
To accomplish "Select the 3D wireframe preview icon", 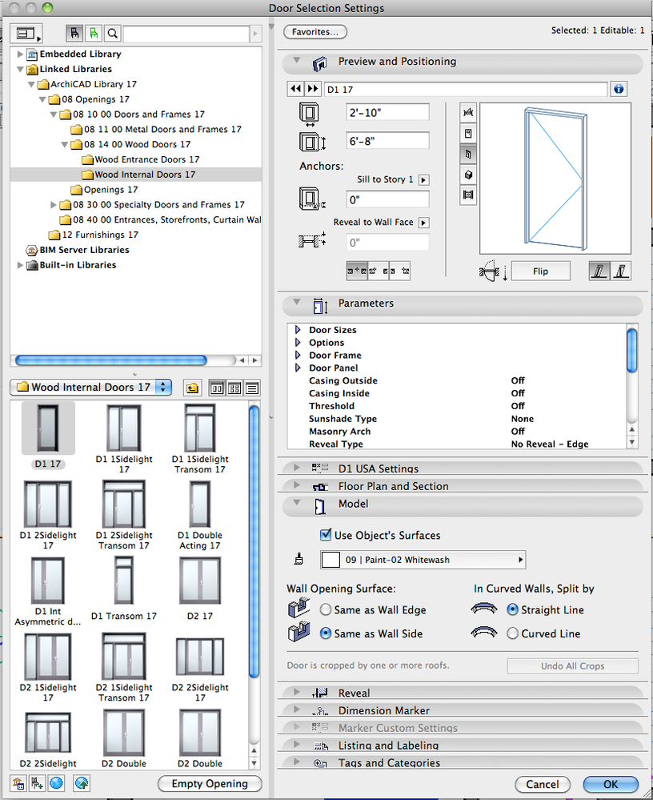I will click(x=468, y=154).
